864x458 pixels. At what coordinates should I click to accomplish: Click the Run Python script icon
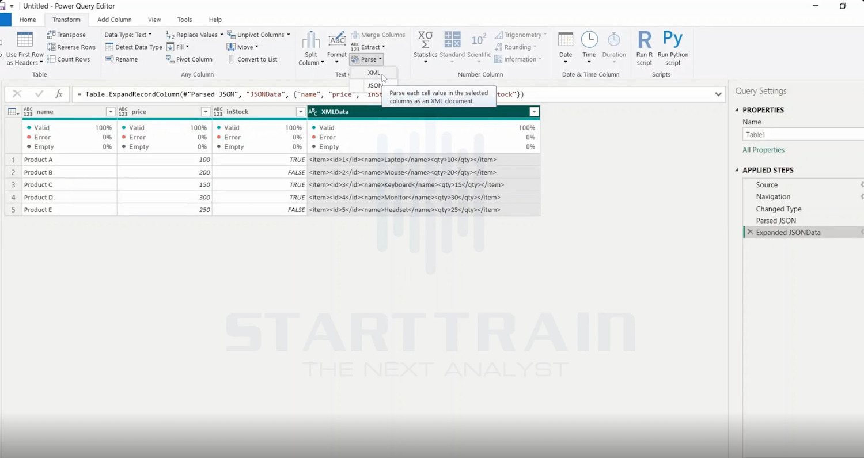click(x=673, y=39)
